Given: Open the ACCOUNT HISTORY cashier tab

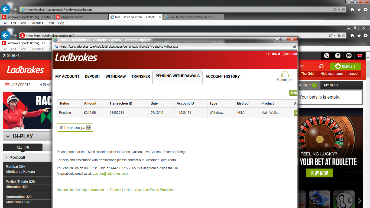Looking at the screenshot, I should pyautogui.click(x=223, y=76).
